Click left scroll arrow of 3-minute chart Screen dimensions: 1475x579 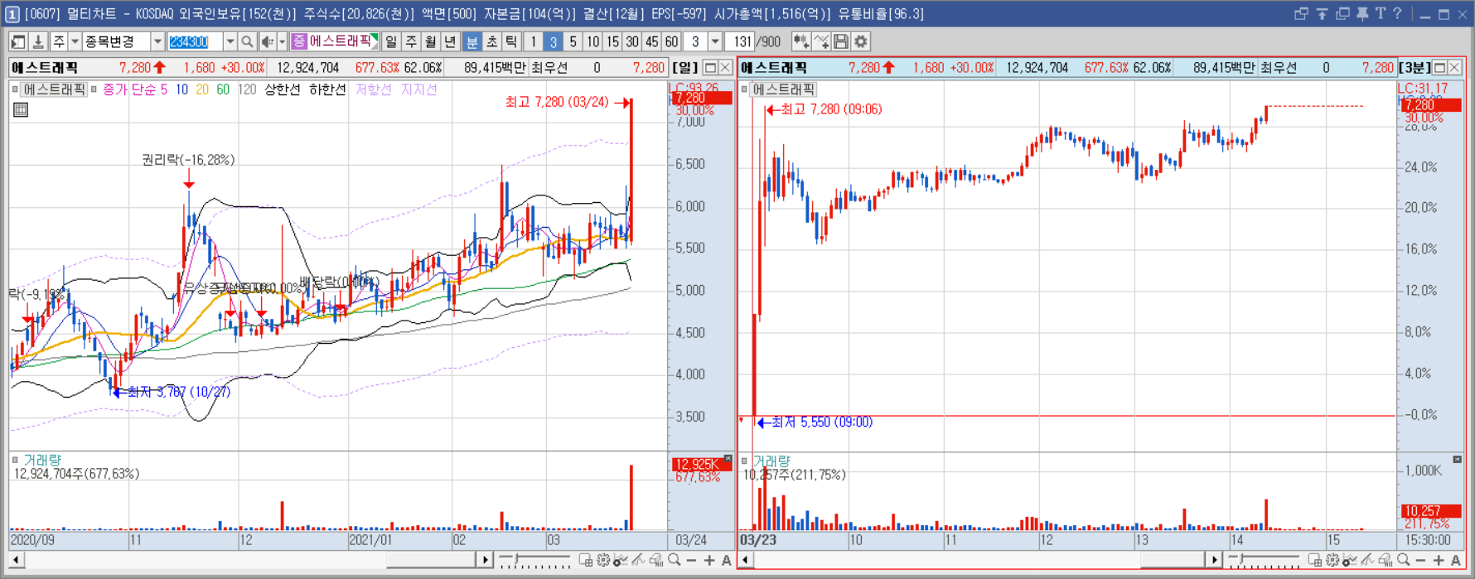point(745,561)
